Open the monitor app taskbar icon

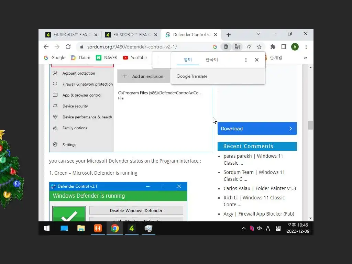coord(148,228)
